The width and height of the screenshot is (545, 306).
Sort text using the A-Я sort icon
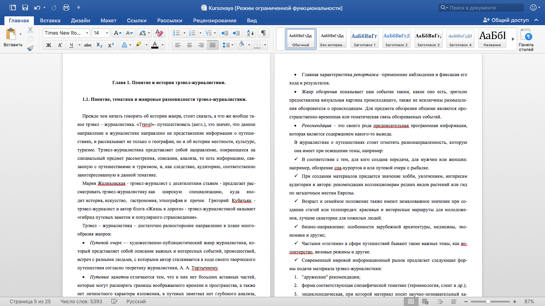[250, 33]
